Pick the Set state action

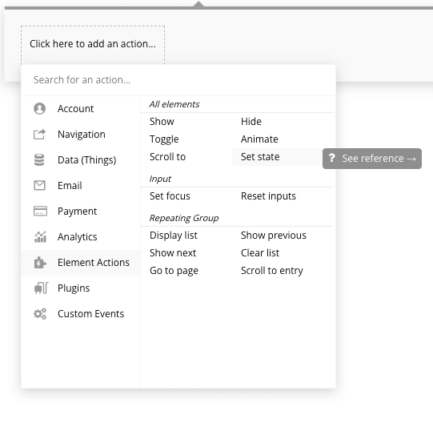point(260,157)
